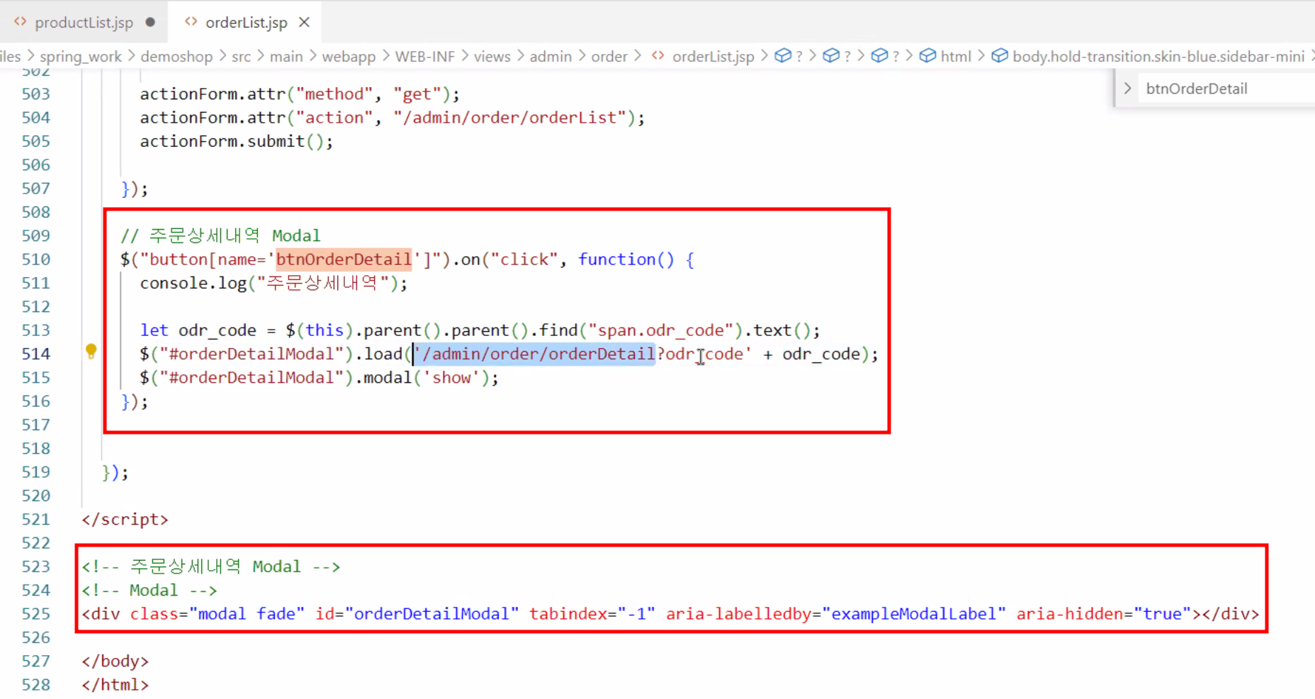Click "method" string on line 503

(x=335, y=94)
